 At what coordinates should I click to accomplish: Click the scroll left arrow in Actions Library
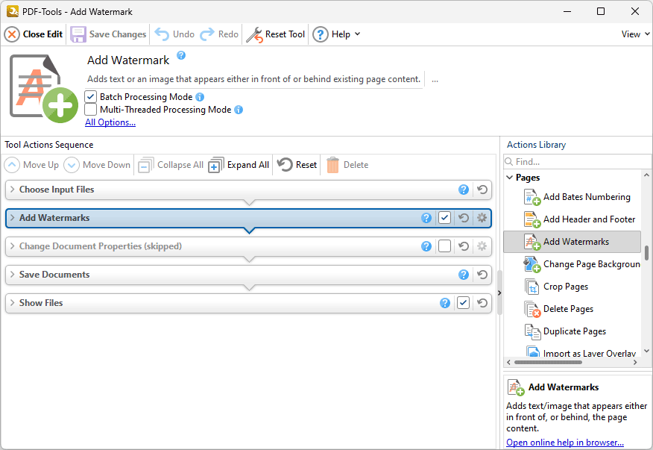point(508,363)
